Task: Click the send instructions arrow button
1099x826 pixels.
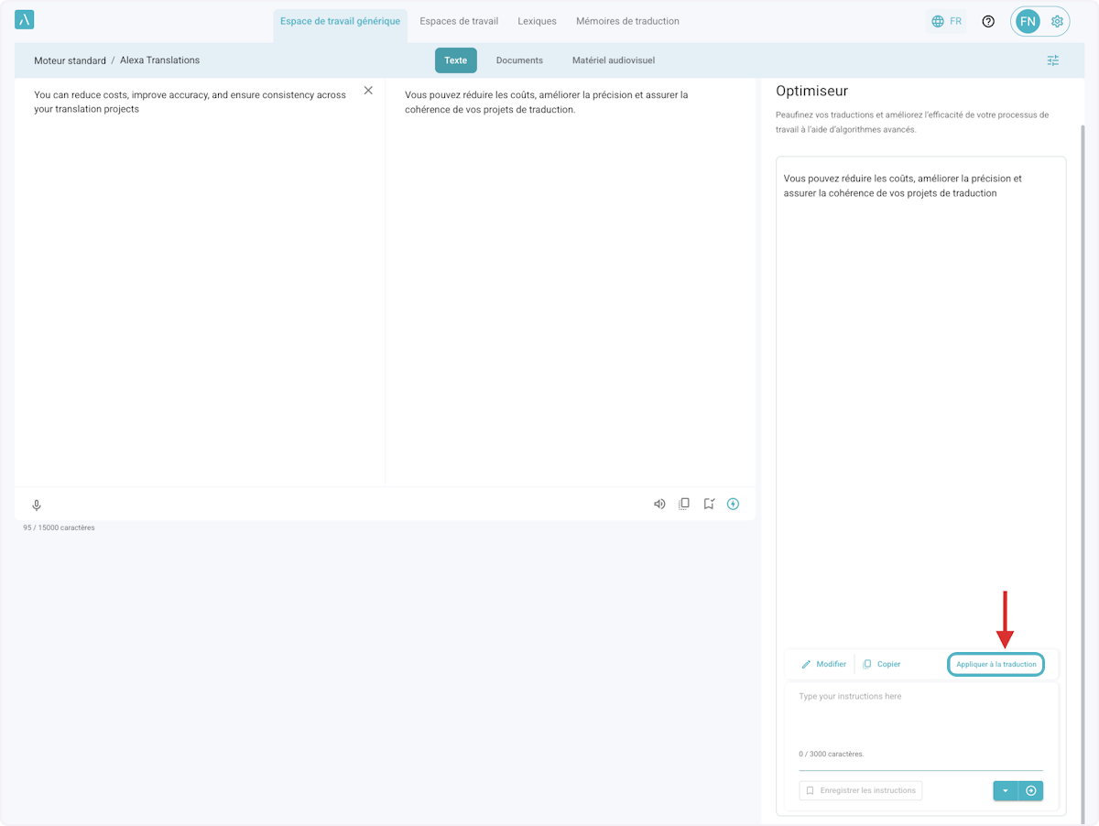Action: click(x=1031, y=790)
